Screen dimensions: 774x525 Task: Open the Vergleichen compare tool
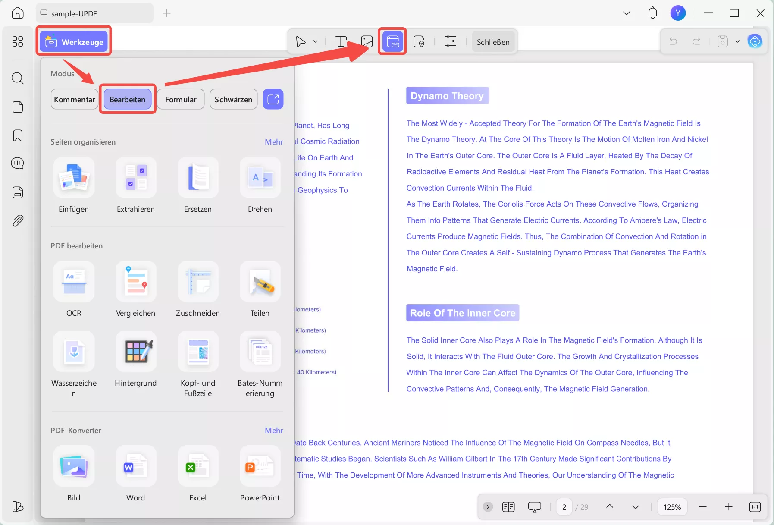point(136,282)
